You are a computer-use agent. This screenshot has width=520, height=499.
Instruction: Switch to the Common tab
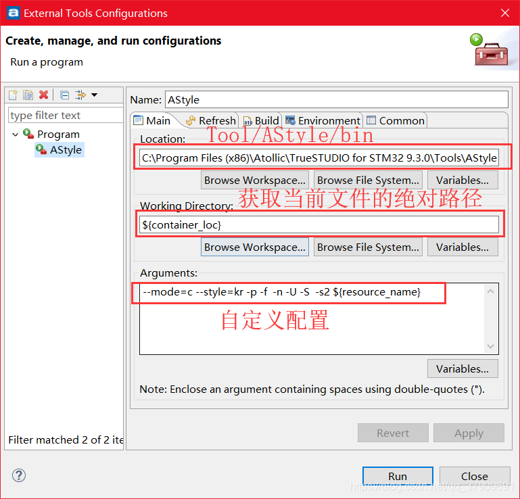396,120
